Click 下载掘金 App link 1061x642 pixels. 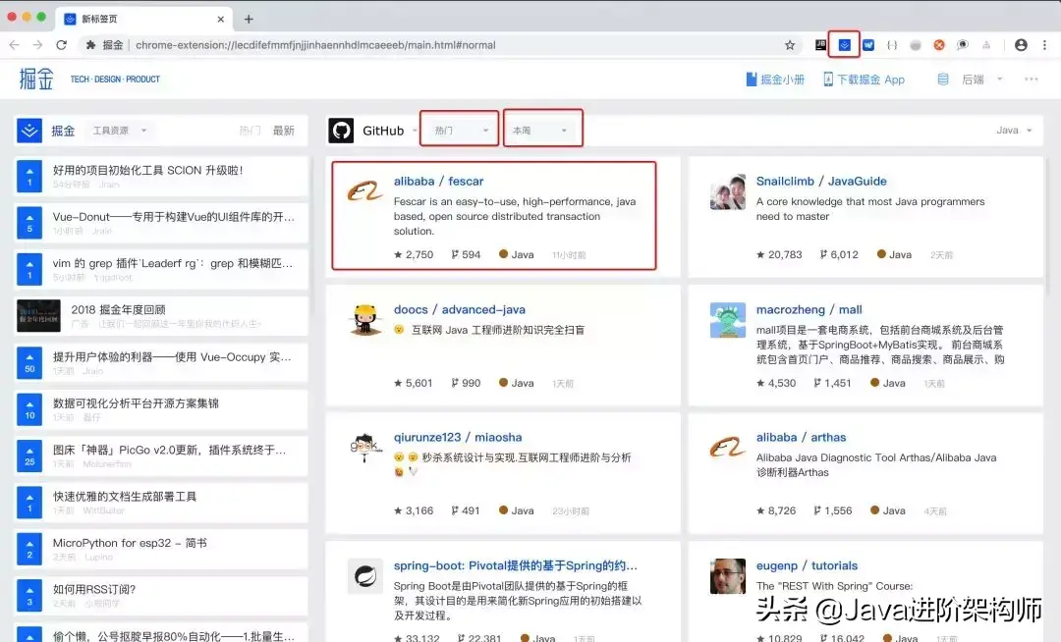click(865, 80)
